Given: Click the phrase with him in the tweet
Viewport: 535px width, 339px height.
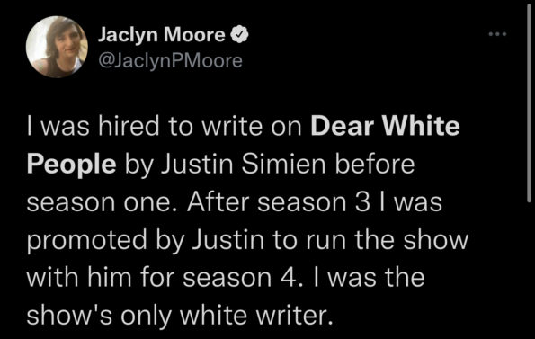Looking at the screenshot, I should 79,277.
